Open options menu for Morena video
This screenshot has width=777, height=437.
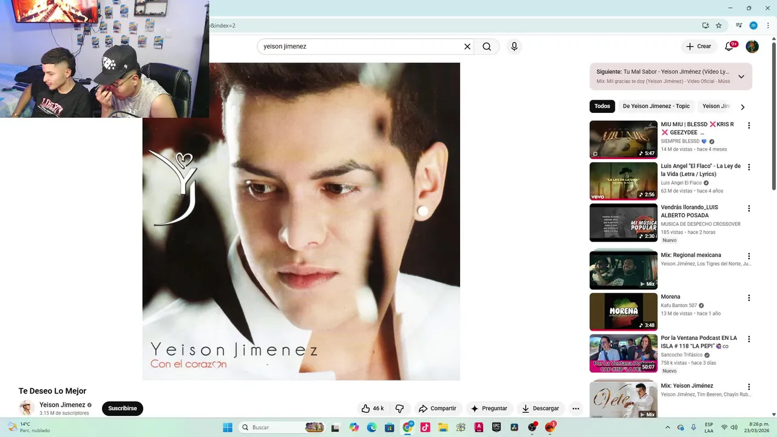[748, 298]
